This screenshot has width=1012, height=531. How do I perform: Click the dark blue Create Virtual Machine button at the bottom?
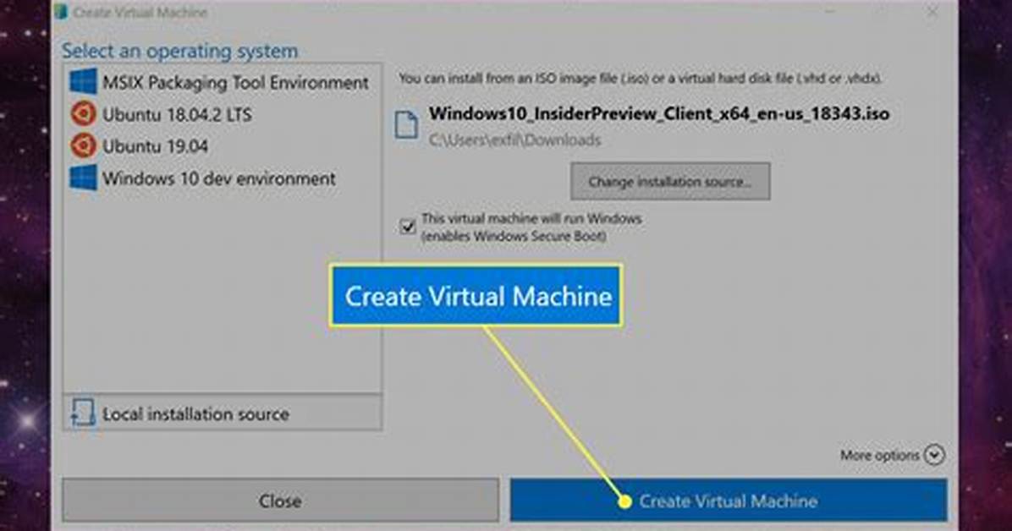(x=729, y=501)
